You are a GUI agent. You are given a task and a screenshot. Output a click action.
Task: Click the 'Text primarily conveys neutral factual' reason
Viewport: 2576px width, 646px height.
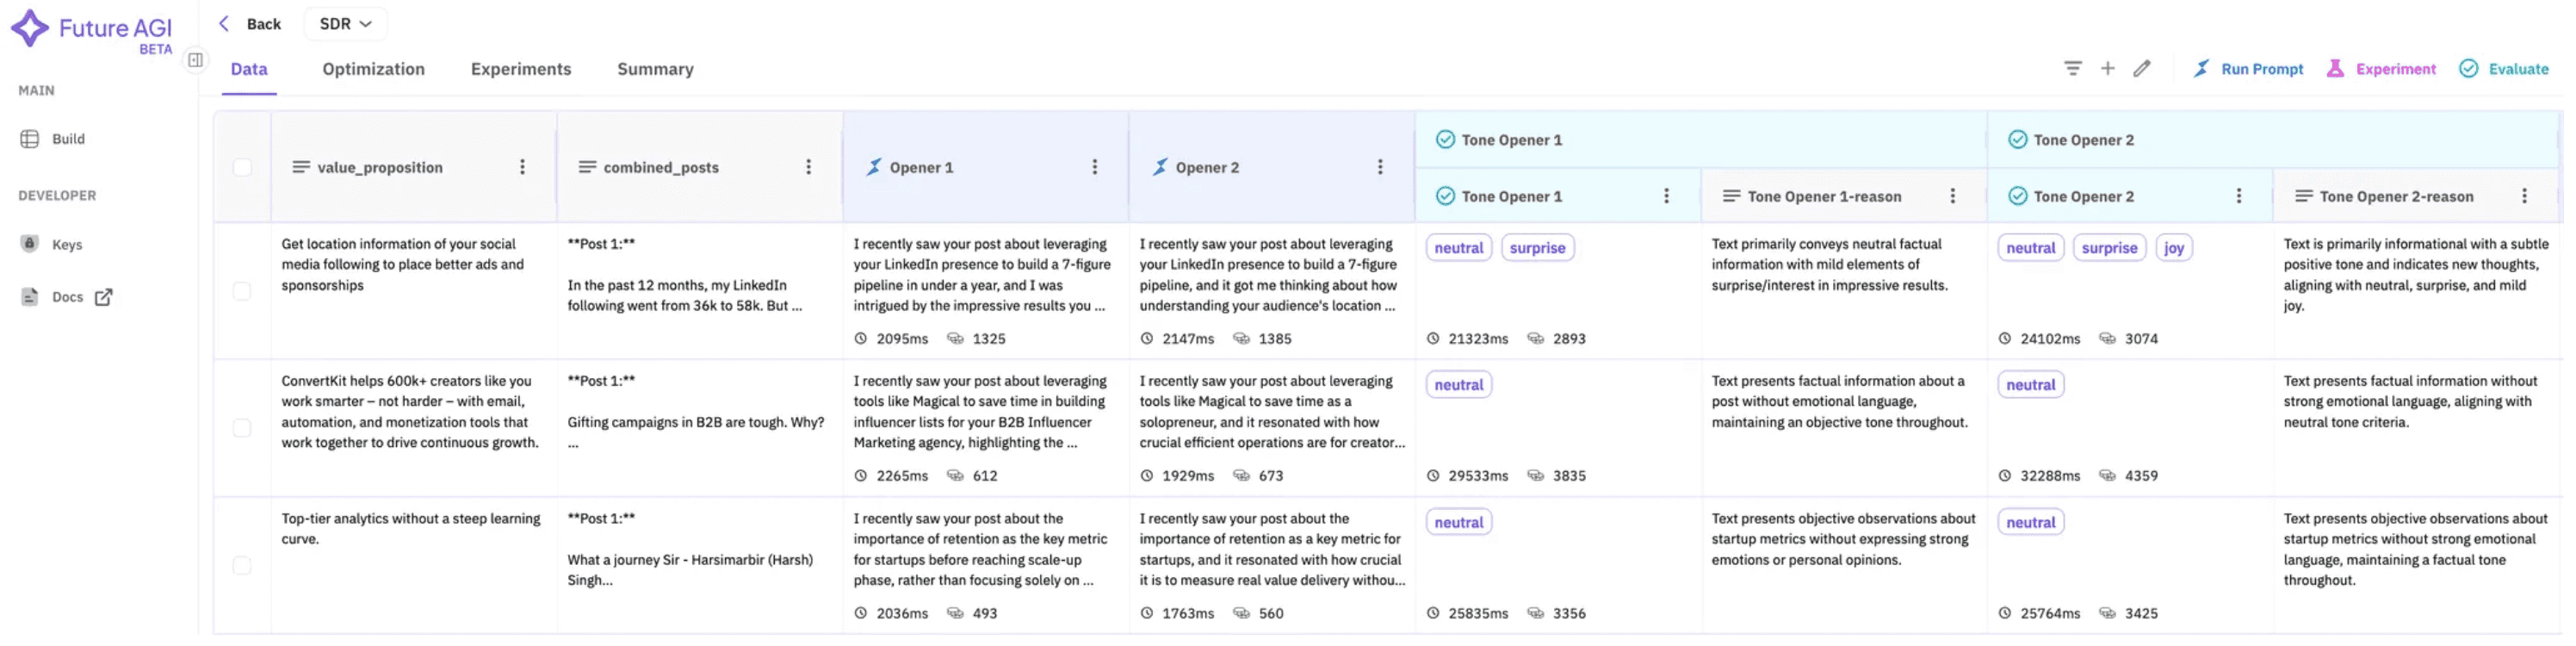coord(1844,291)
